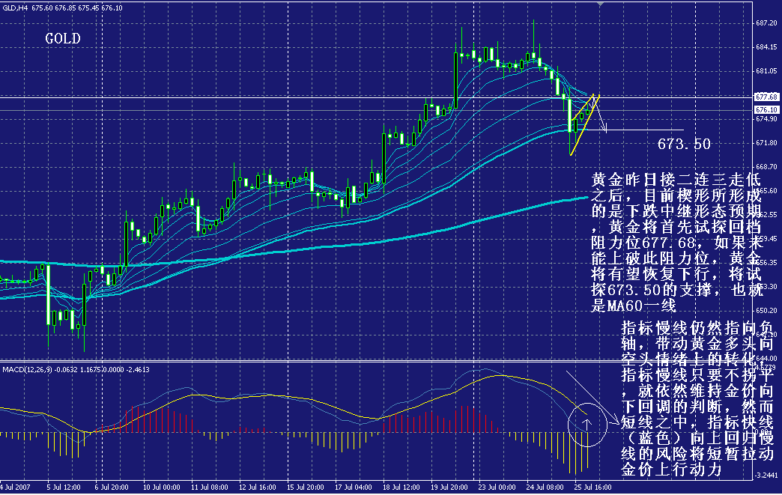Click the 674.90 price axis label

(766, 118)
